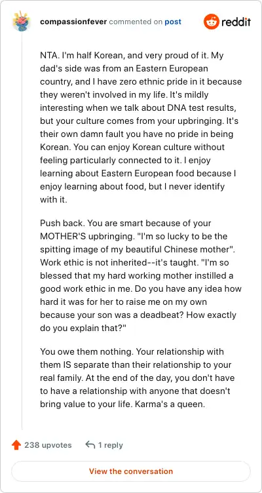Image resolution: width=262 pixels, height=493 pixels.
Task: Select the 238 upvotes count
Action: (48, 445)
